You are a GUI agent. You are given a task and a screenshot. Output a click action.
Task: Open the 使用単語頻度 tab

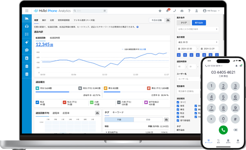pyautogui.click(x=63, y=20)
